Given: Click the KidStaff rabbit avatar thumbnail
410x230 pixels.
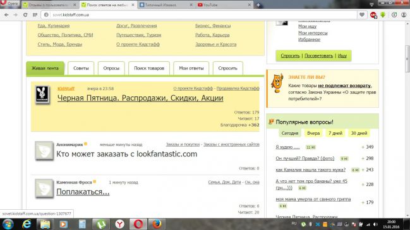Looking at the screenshot, I should (x=42, y=94).
